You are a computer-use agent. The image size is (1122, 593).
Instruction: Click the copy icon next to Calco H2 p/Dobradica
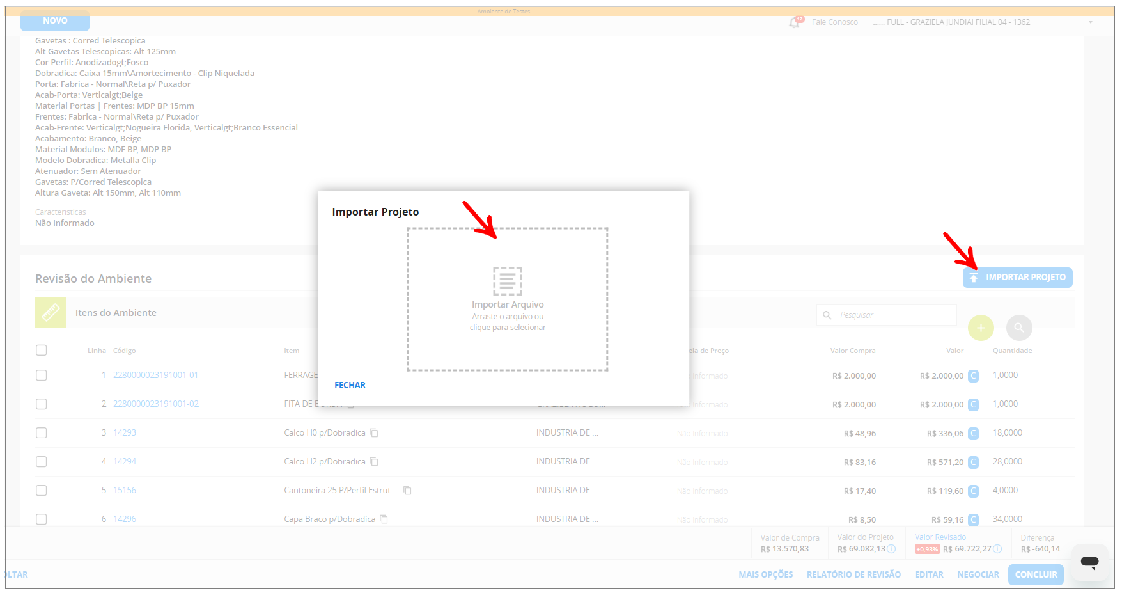374,462
